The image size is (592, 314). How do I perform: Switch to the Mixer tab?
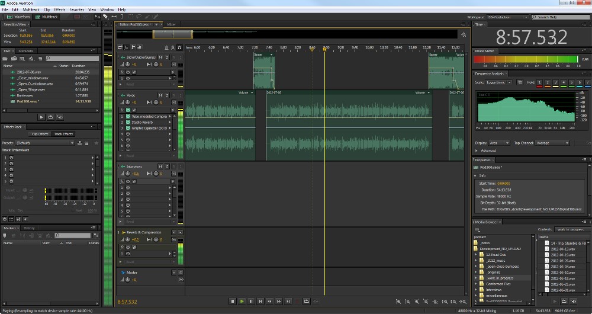click(x=172, y=24)
